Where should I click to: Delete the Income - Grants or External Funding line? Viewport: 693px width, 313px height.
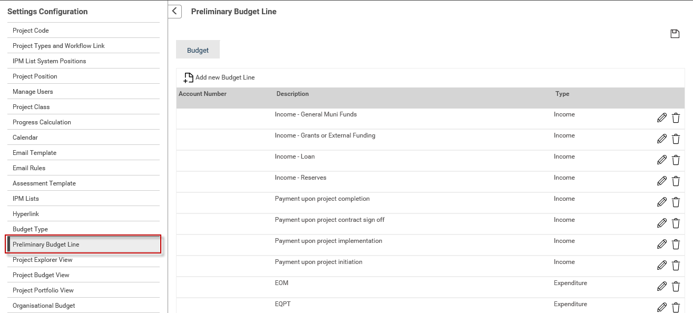[676, 139]
